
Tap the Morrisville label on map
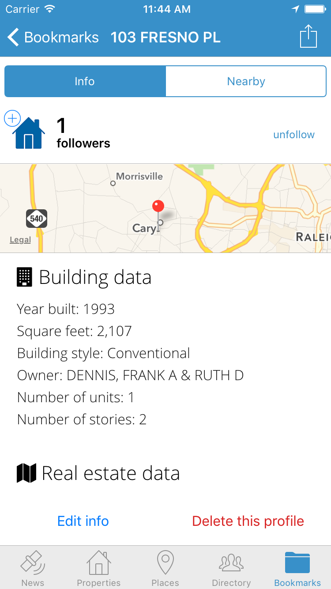tap(139, 177)
